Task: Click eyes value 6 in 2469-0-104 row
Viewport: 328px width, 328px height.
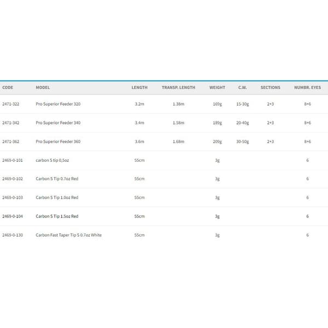Action: tap(307, 216)
